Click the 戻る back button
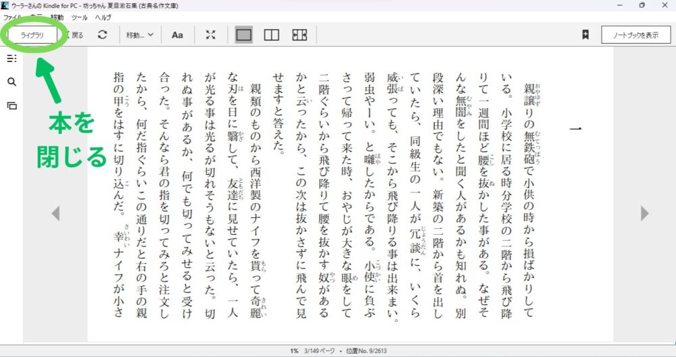Image resolution: width=676 pixels, height=357 pixels. (76, 35)
